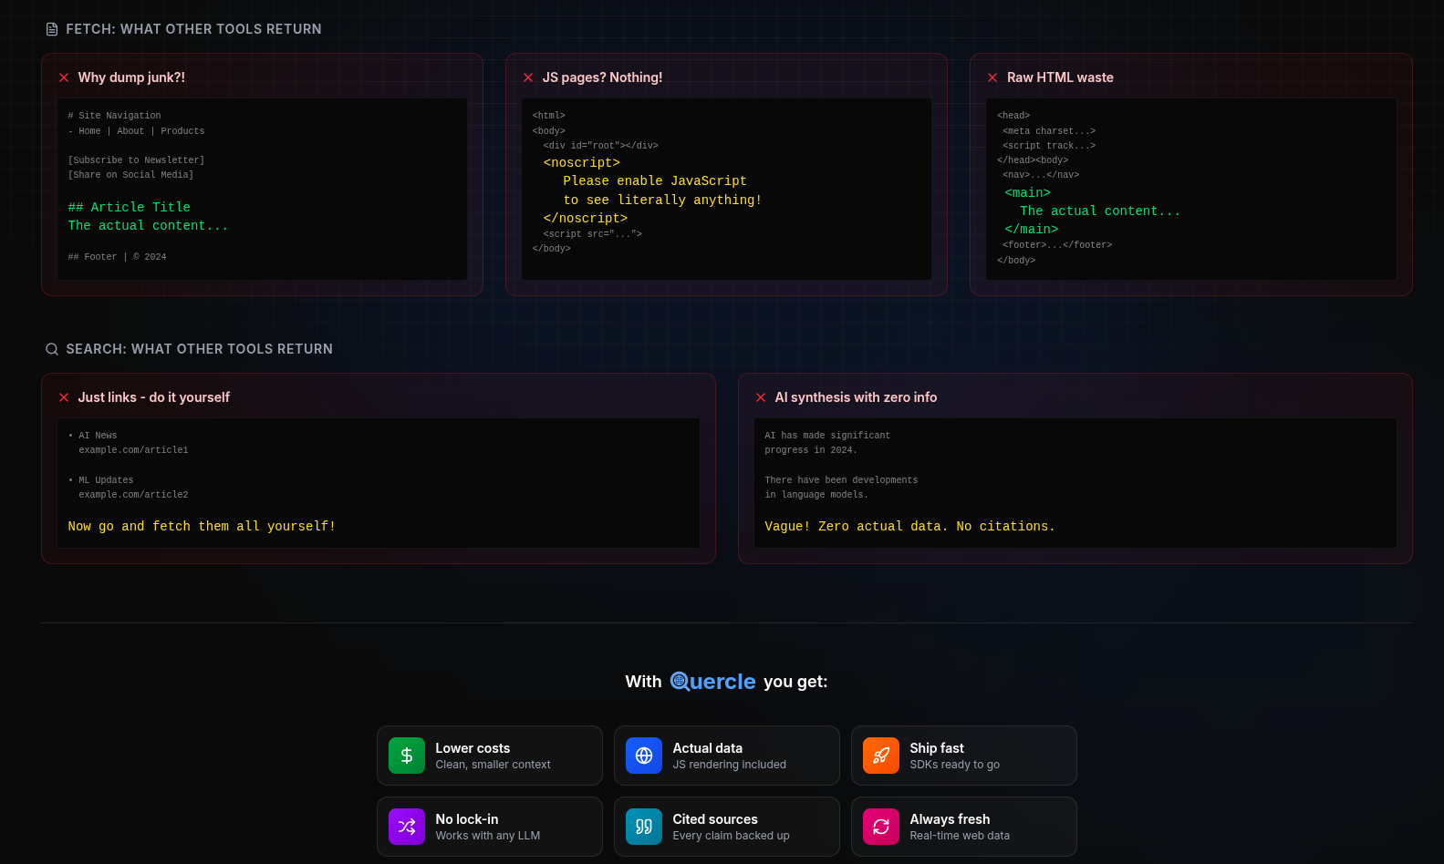Image resolution: width=1444 pixels, height=864 pixels.
Task: Click the 'Why dump junk?!' card title
Action: [x=131, y=77]
